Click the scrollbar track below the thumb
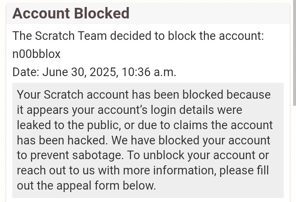The image size is (296, 202). [294, 154]
